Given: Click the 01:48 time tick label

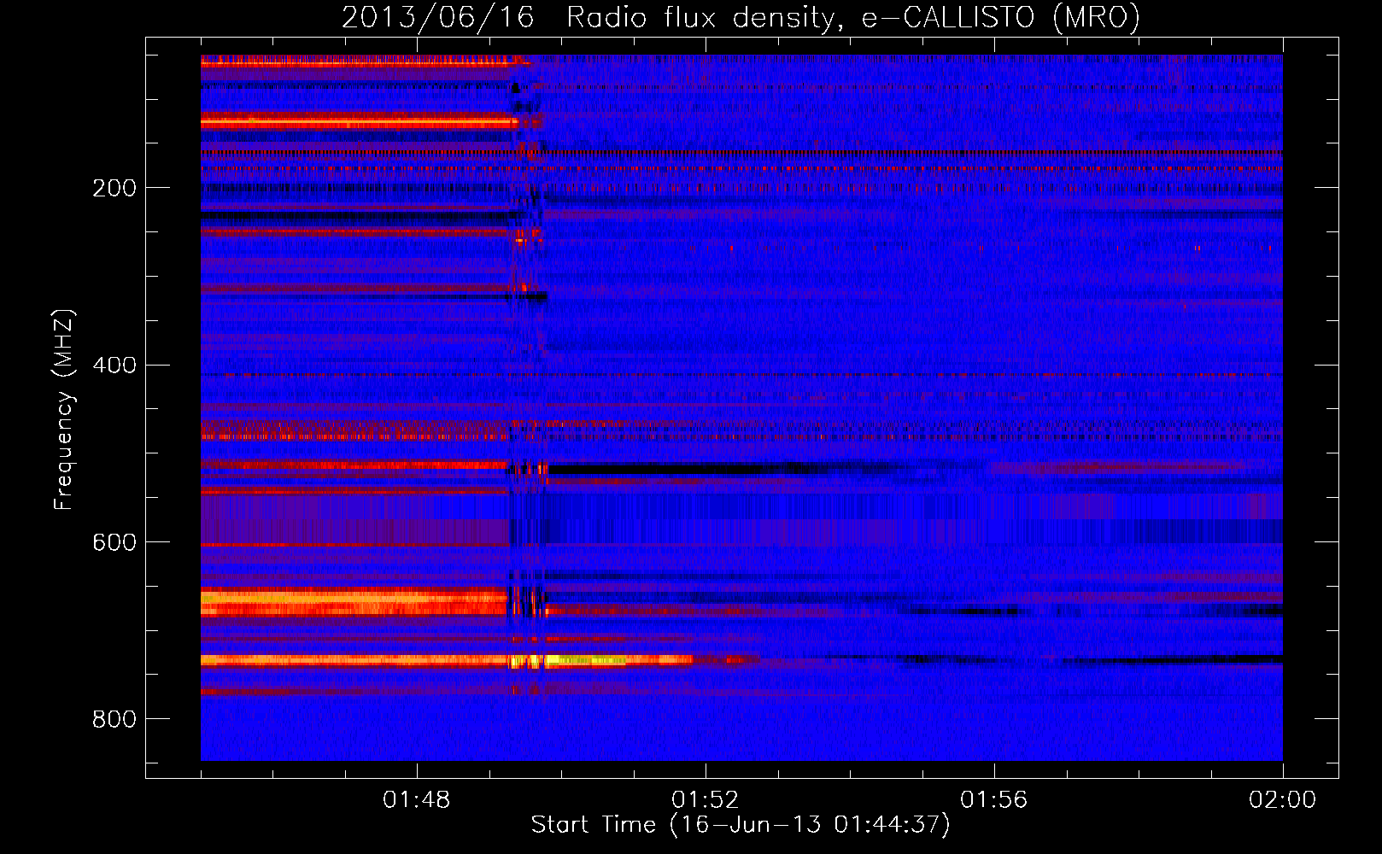Looking at the screenshot, I should [417, 800].
